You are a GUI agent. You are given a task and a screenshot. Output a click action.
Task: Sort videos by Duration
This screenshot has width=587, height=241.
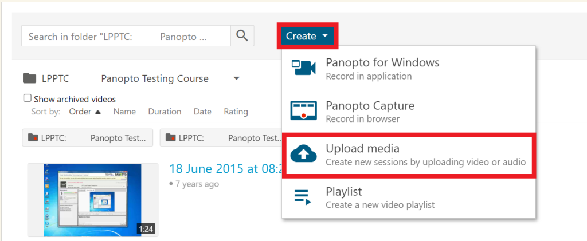pyautogui.click(x=165, y=112)
